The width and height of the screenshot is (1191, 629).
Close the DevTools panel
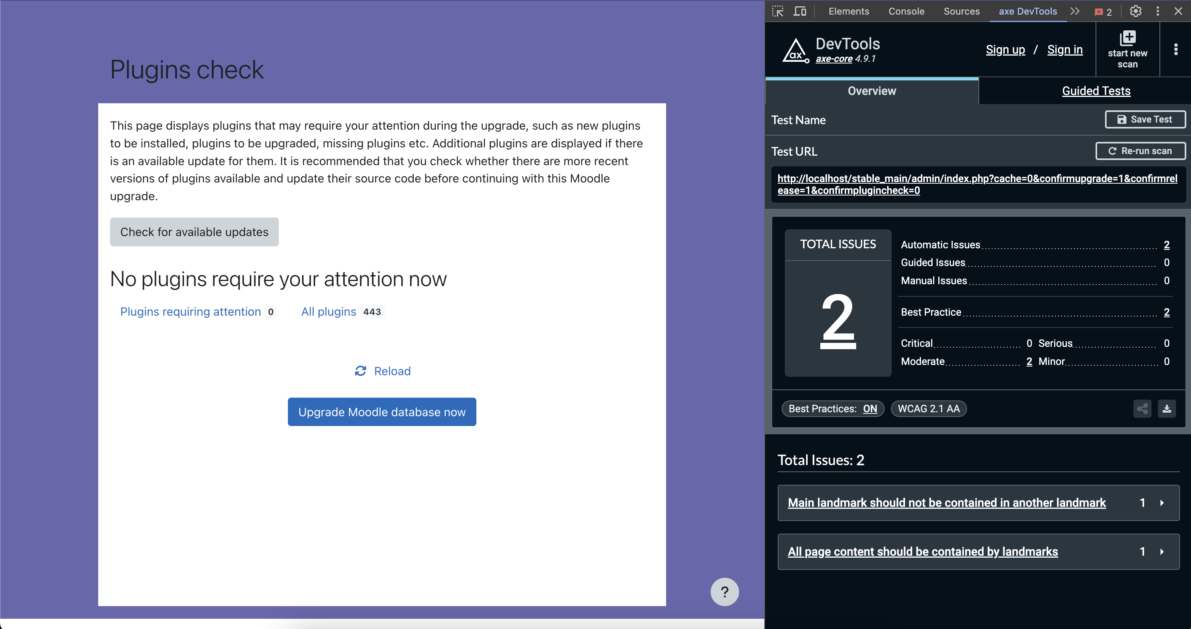click(x=1178, y=11)
